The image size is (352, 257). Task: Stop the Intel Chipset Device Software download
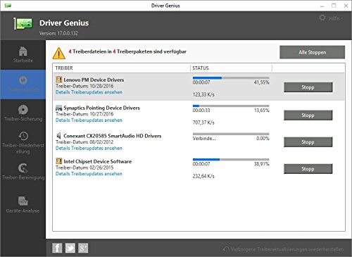tap(308, 169)
